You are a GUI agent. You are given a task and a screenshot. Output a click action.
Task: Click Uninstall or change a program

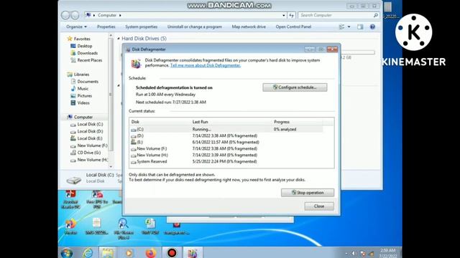[195, 27]
